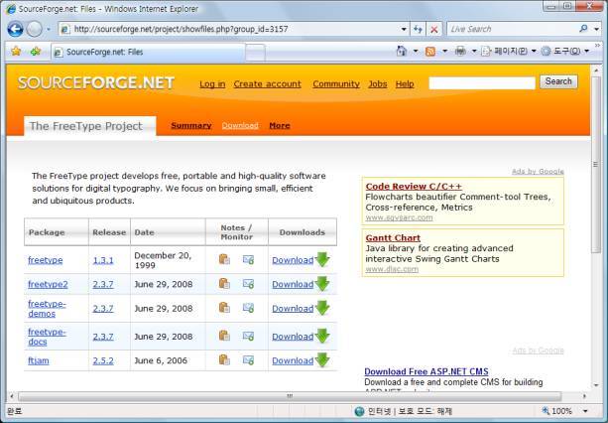This screenshot has height=423, width=608.
Task: View release notes icon for freetype 1.3.1
Action: tap(224, 259)
